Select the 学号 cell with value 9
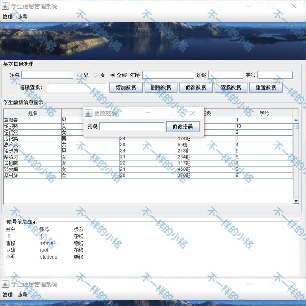 [264, 176]
